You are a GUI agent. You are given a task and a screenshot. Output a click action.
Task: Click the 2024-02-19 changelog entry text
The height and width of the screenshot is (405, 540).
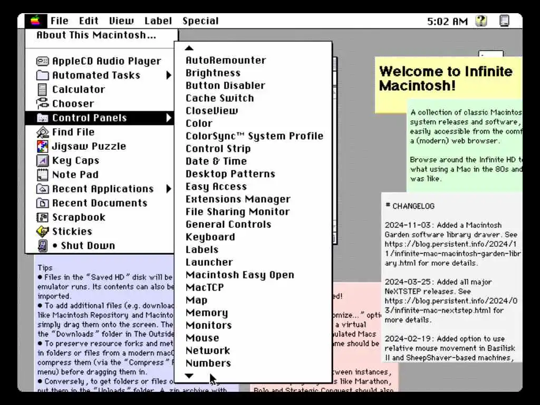(450, 348)
